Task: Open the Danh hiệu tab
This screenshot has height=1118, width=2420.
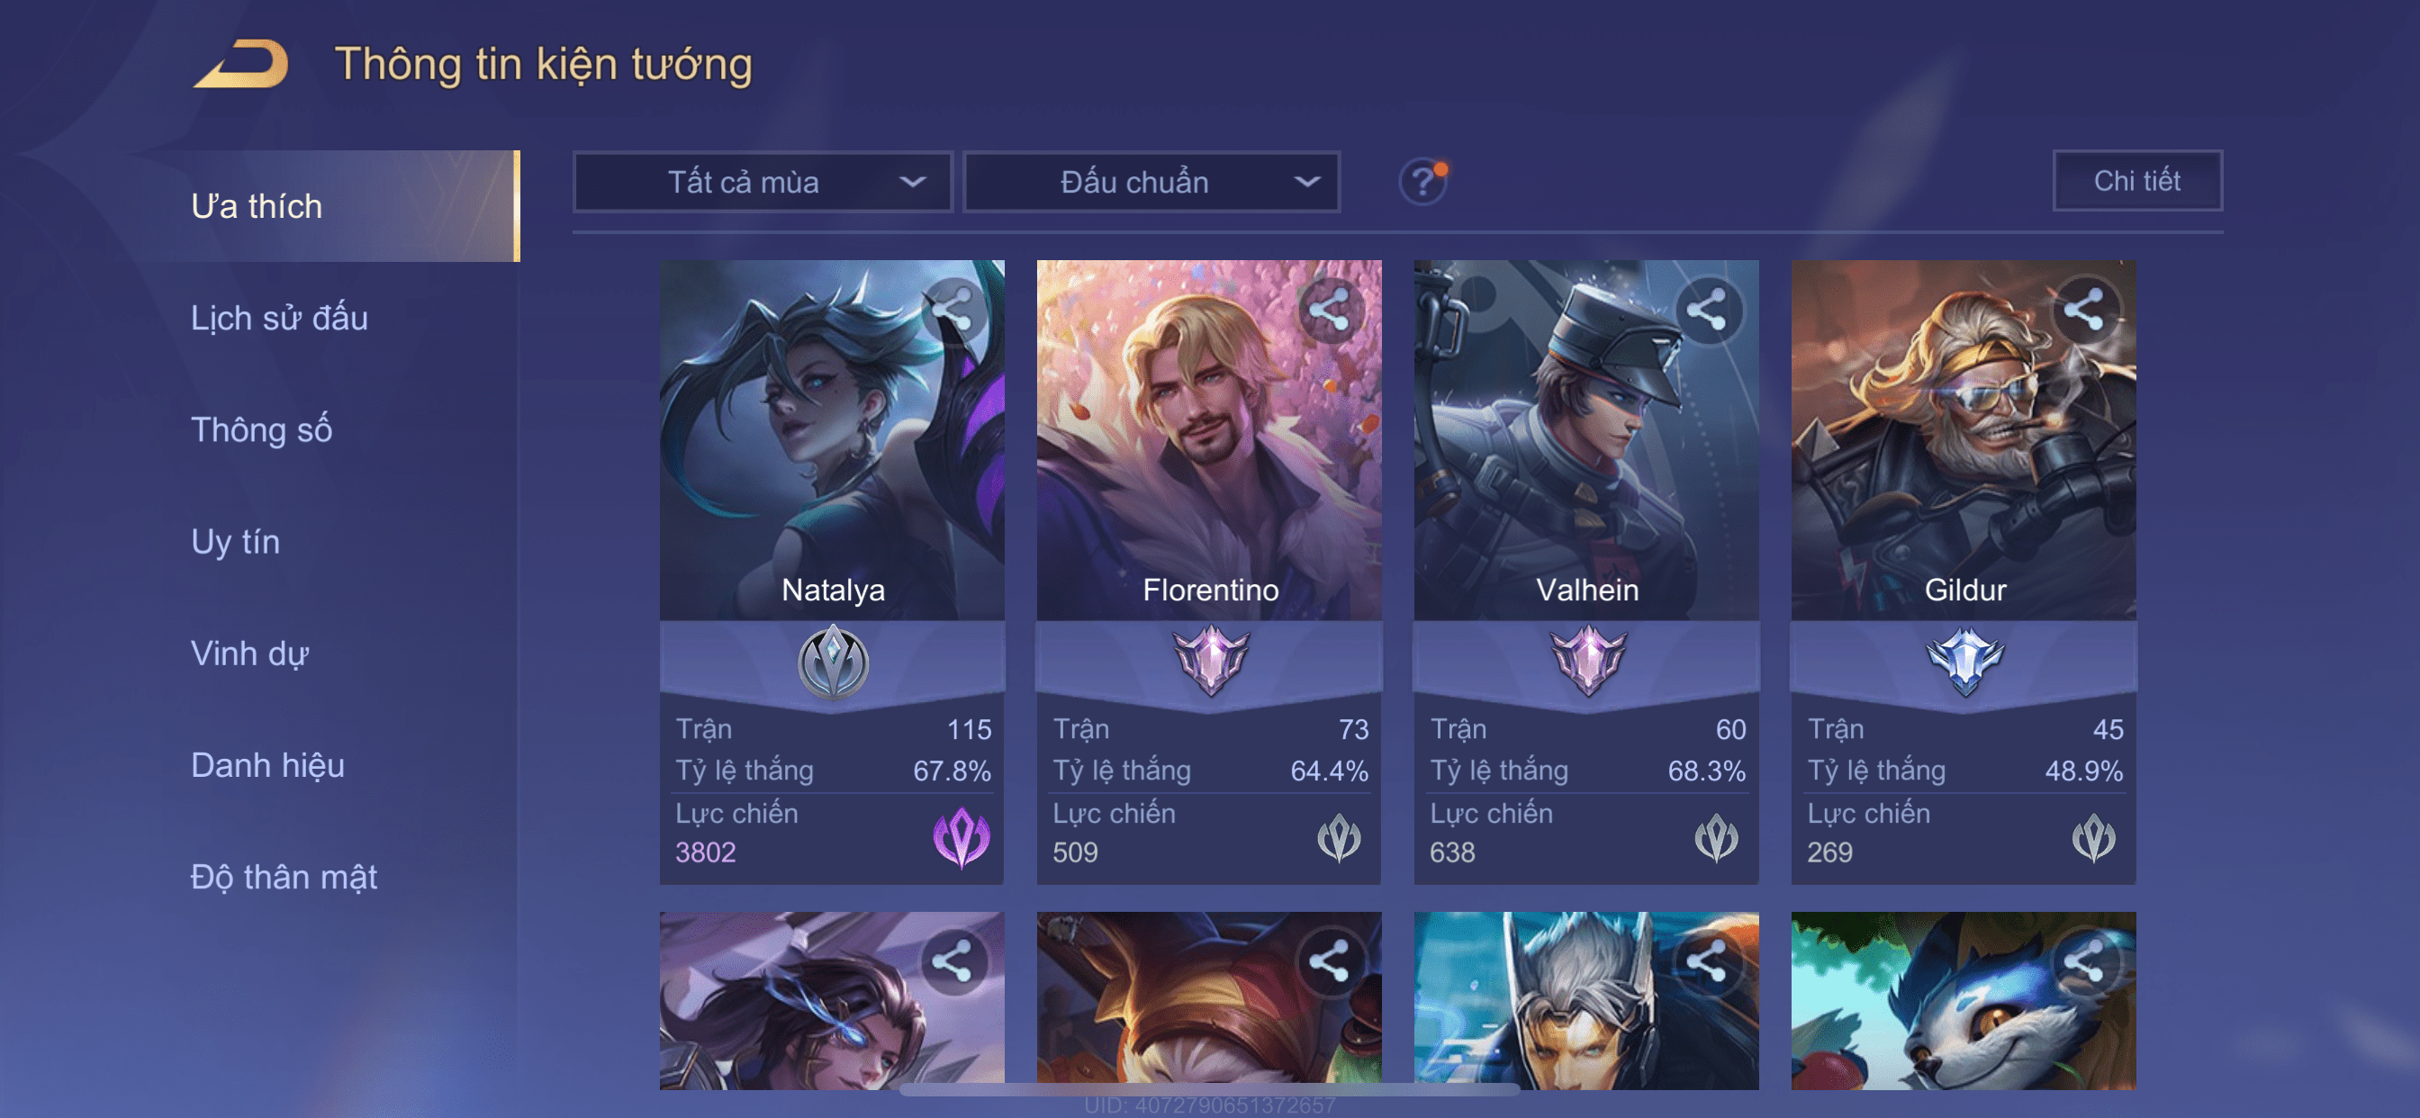Action: (x=267, y=765)
